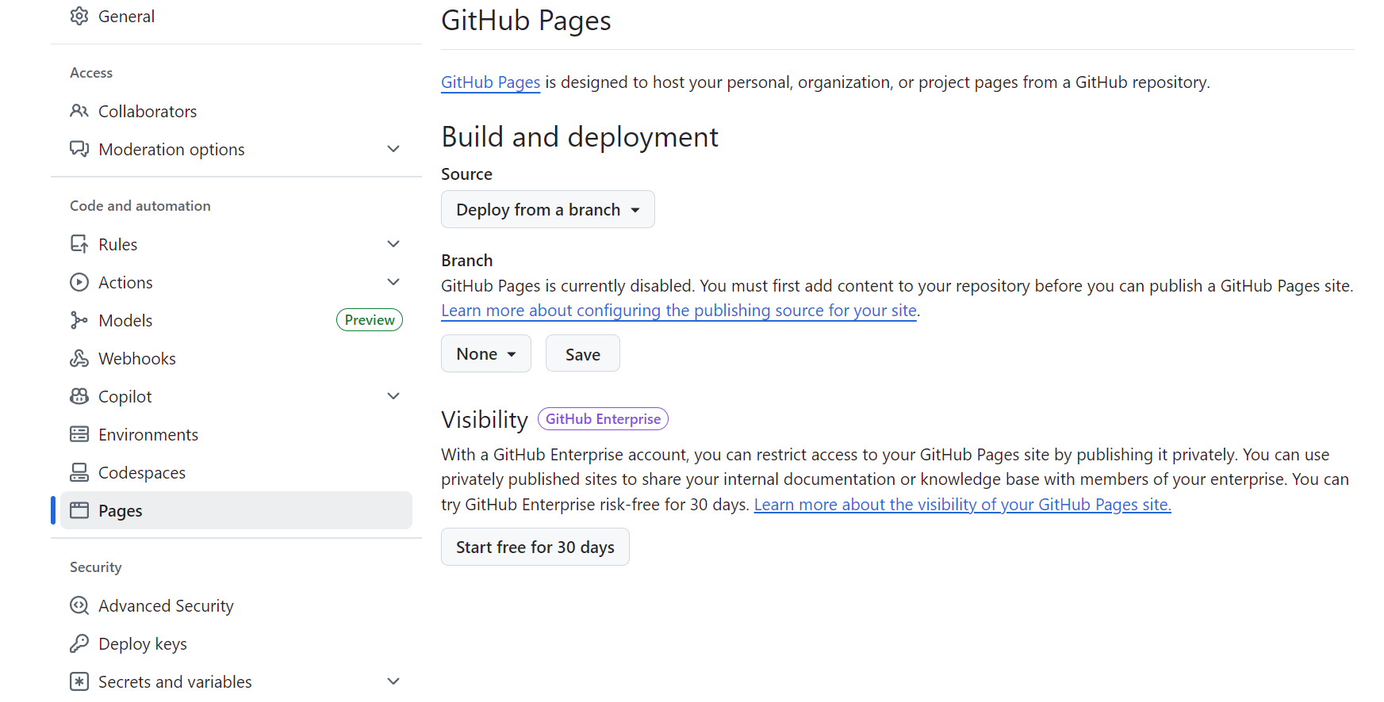Image resolution: width=1384 pixels, height=702 pixels.
Task: Expand the Rules section chevron
Action: [393, 244]
